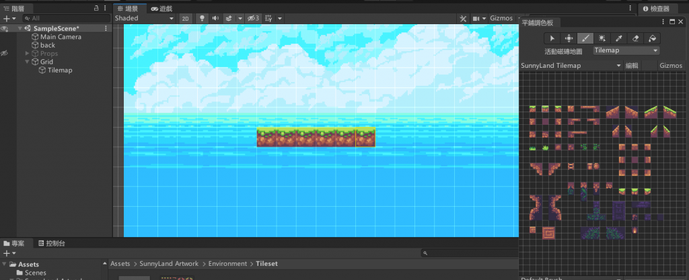Select Main Camera in hierarchy
This screenshot has width=689, height=280.
(61, 37)
